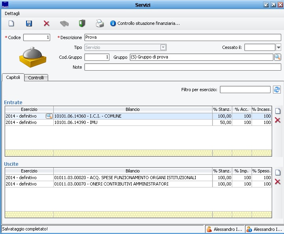284x234 pixels.
Task: Refresh the Filtro per esercizio filter
Action: coord(277,90)
